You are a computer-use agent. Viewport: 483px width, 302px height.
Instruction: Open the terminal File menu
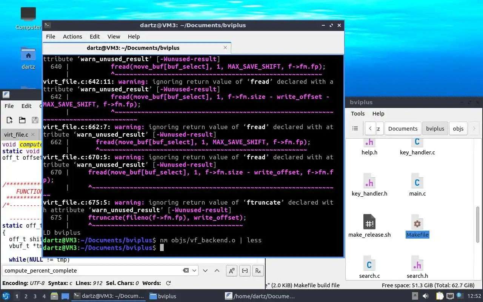click(51, 37)
